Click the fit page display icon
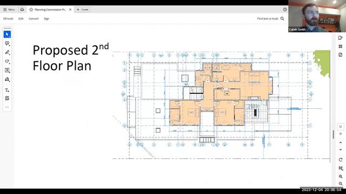 coord(341,168)
